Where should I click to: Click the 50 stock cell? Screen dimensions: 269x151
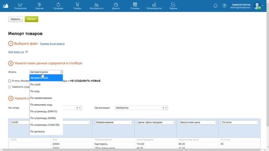[222, 144]
